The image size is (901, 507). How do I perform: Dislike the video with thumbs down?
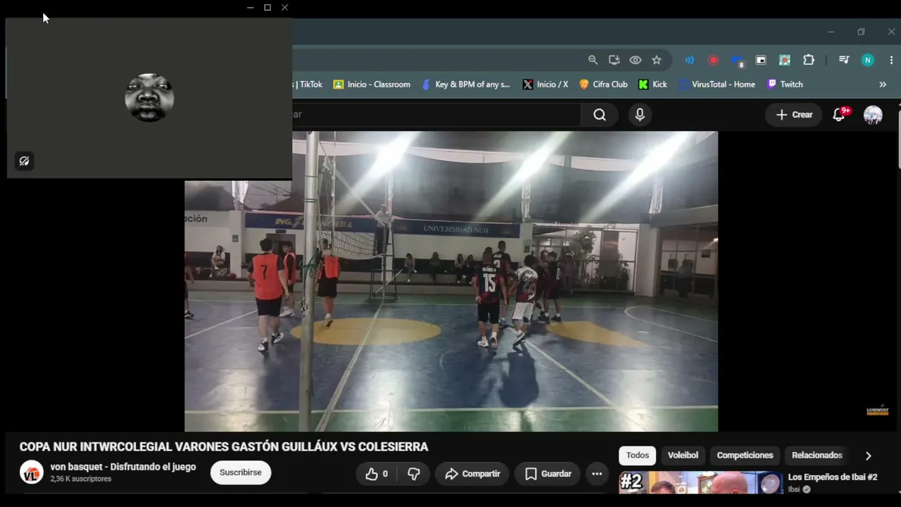click(414, 474)
